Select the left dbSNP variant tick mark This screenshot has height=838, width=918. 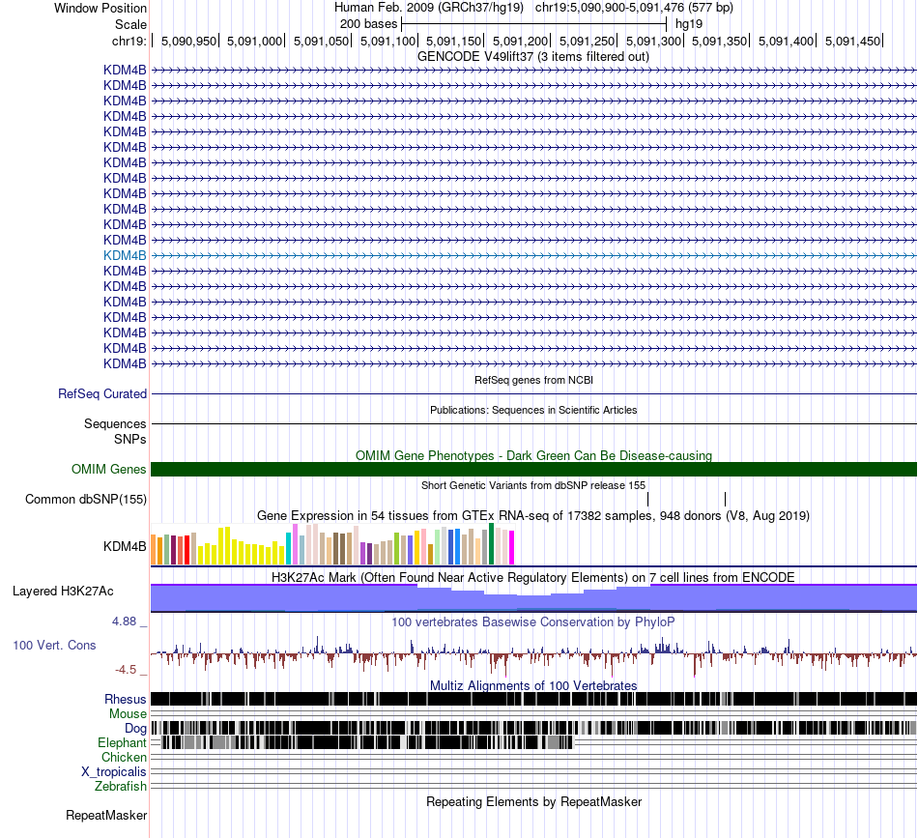click(648, 499)
